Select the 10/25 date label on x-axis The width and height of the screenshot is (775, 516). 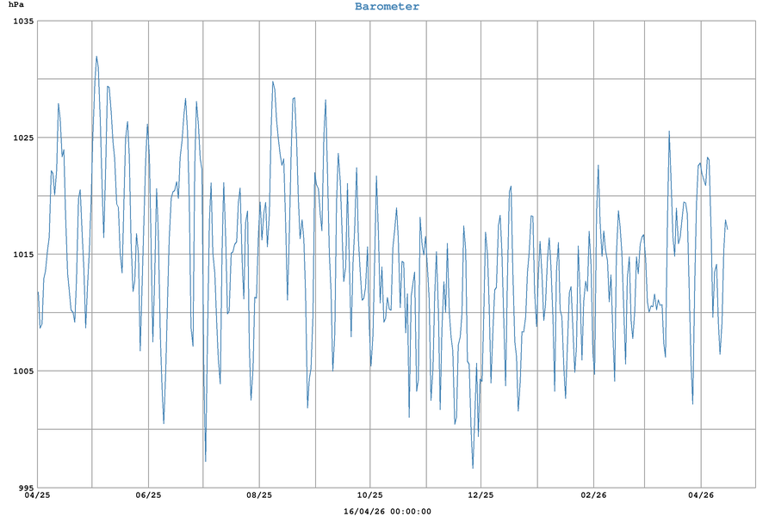[369, 495]
